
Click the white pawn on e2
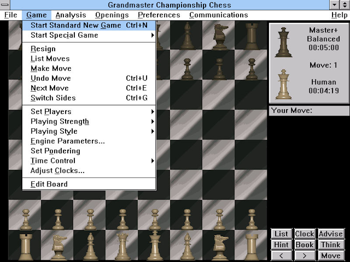(155, 220)
